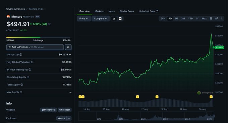Show Circulating Supply info icon
Screen dimensions: 228x123
tap(28, 77)
